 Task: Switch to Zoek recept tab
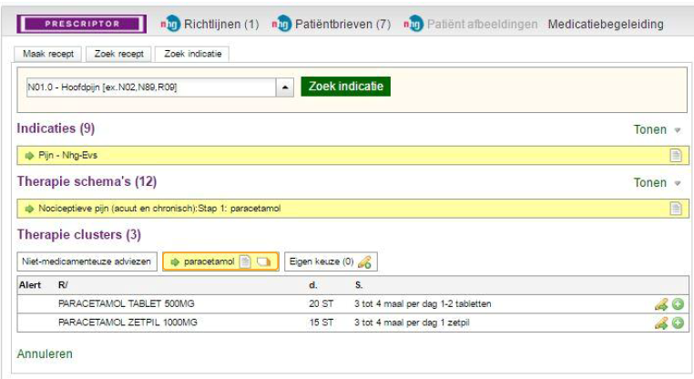[x=119, y=54]
